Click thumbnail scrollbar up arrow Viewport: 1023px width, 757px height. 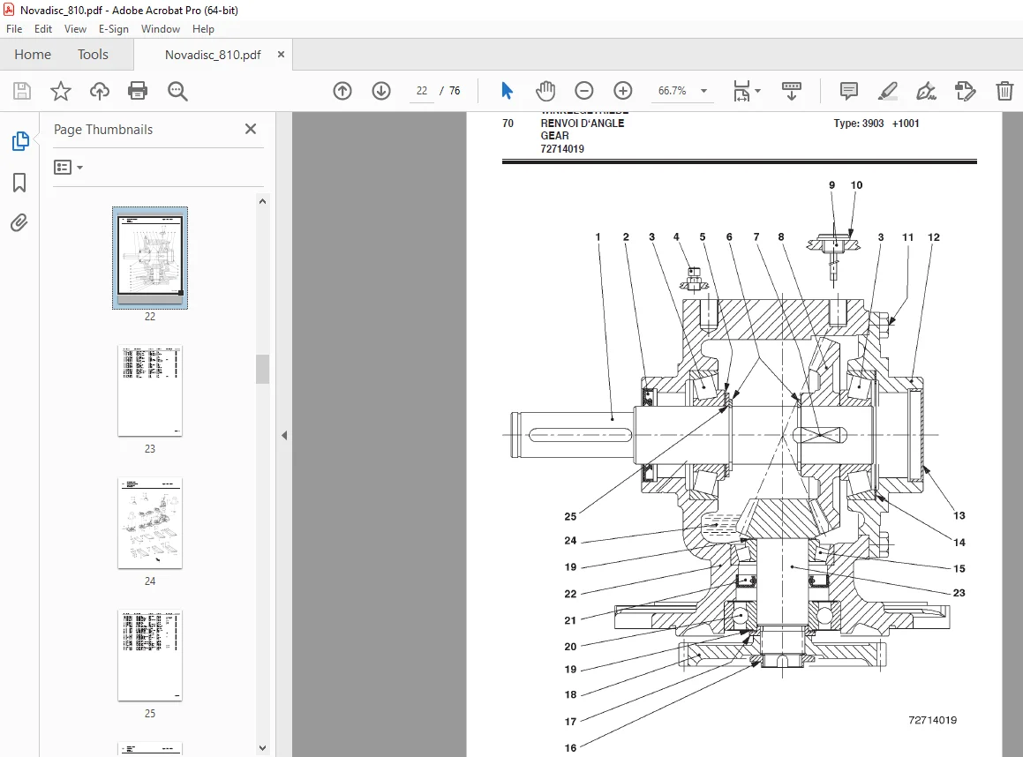point(262,201)
